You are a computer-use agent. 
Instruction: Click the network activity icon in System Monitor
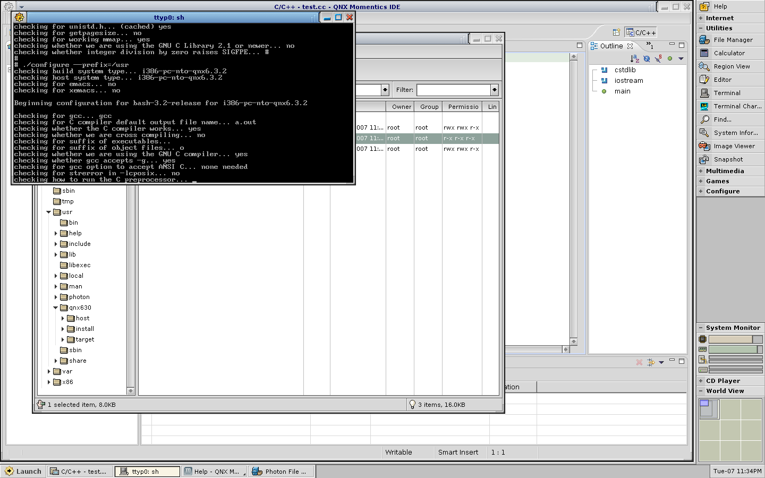(703, 360)
